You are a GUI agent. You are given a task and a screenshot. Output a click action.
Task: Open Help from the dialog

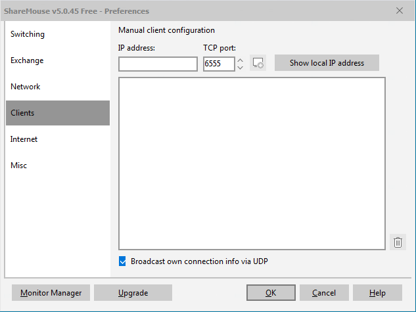click(377, 293)
